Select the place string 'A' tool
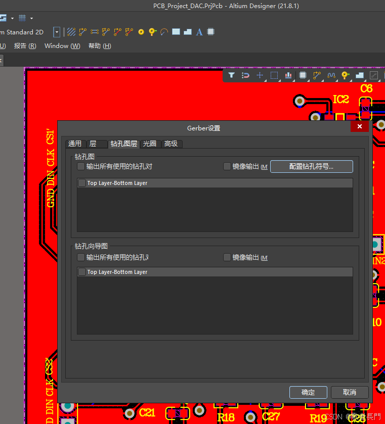The width and height of the screenshot is (385, 424). coord(199,32)
